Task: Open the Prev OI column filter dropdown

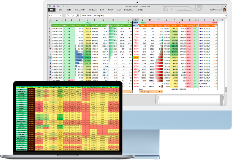Action: coord(107,26)
